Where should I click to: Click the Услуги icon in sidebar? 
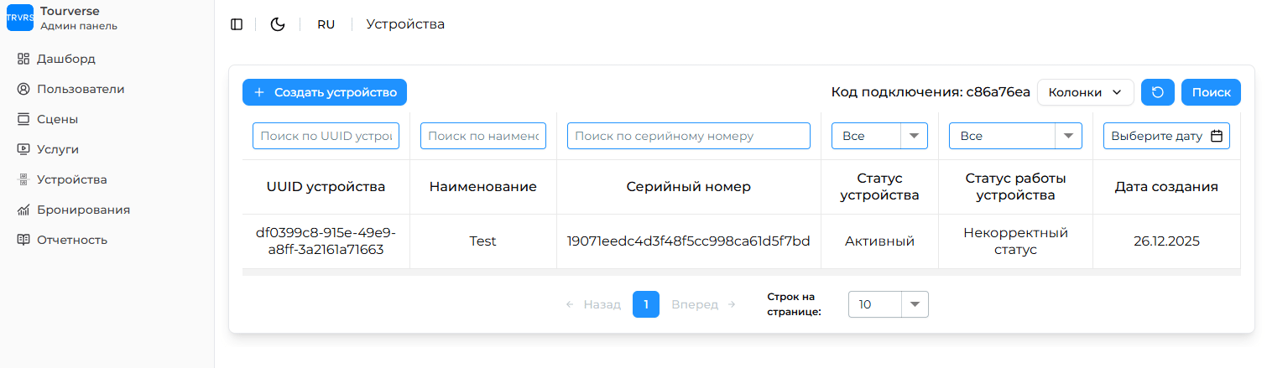tap(23, 149)
